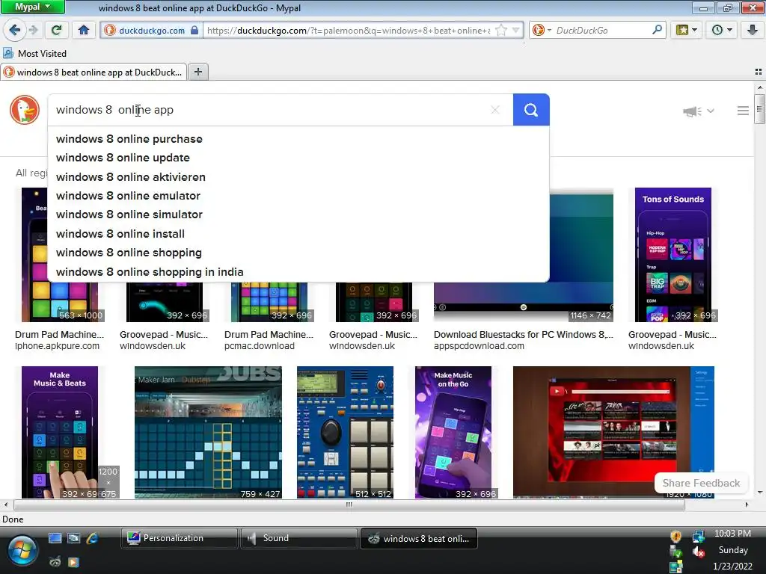Open the Most Visited bookmarks folder
Viewport: 766px width, 574px height.
tap(35, 53)
